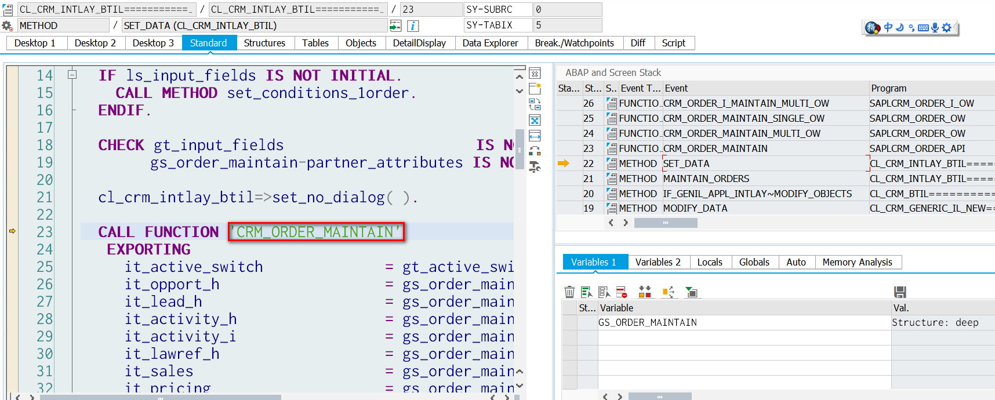Click the stack icon in row 26
Screen dimensions: 995x400
[611, 103]
